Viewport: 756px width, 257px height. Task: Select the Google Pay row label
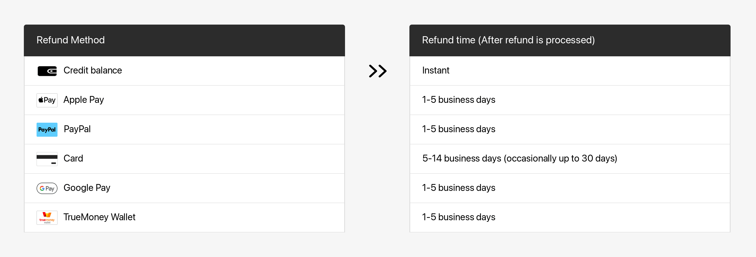click(87, 188)
